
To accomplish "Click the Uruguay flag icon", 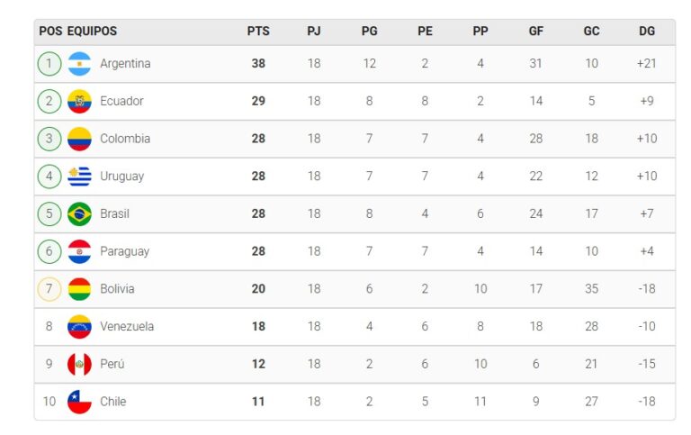I will tap(79, 177).
